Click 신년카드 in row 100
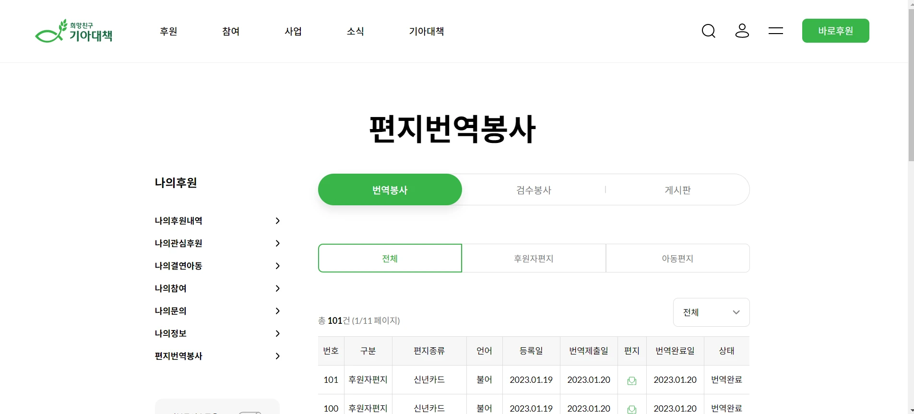 point(429,408)
